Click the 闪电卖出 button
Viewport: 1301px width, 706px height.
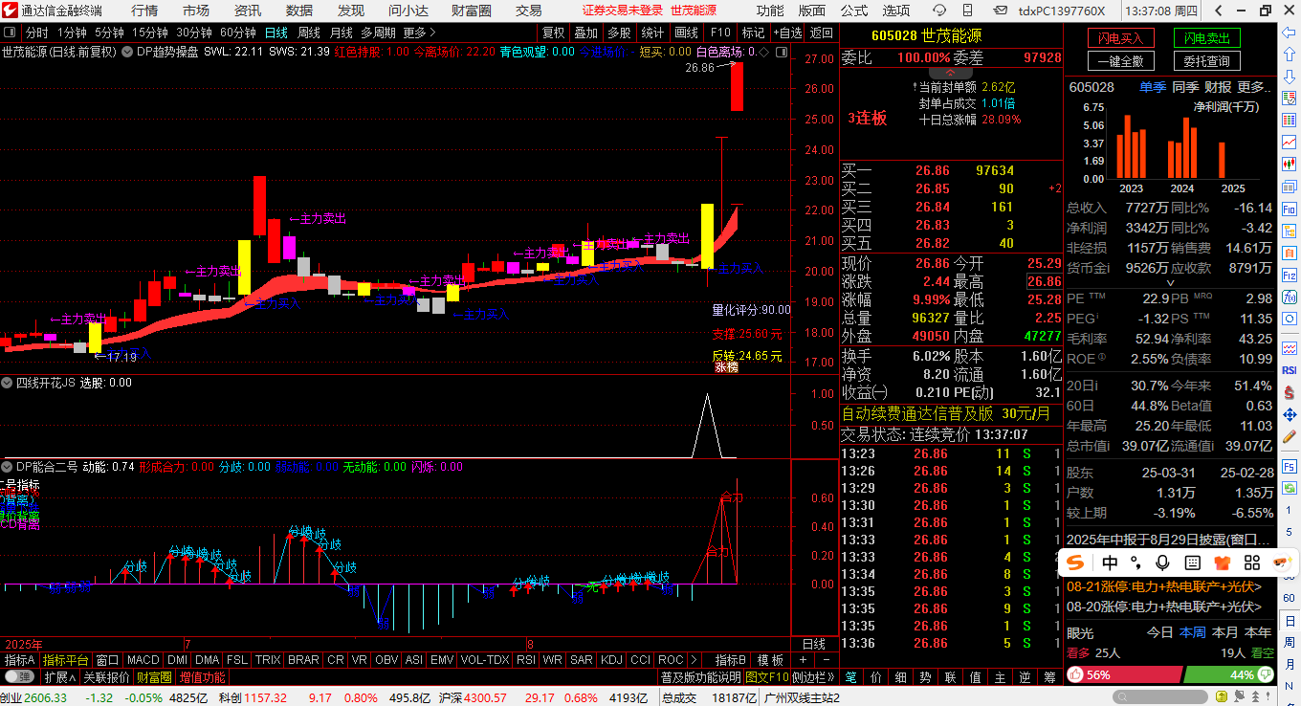coord(1207,38)
